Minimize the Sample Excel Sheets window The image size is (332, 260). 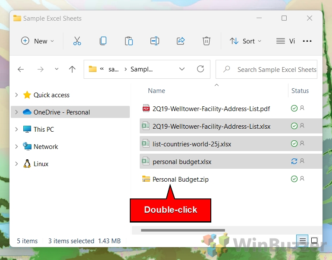[259, 18]
